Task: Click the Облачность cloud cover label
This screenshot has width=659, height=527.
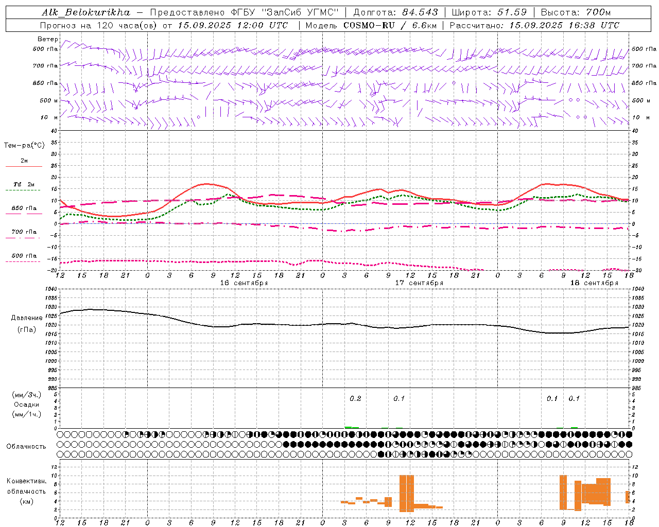Action: [26, 447]
